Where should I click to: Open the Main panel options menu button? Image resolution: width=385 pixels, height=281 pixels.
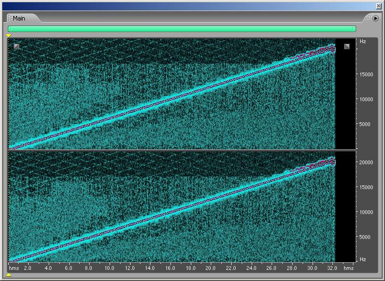point(376,18)
